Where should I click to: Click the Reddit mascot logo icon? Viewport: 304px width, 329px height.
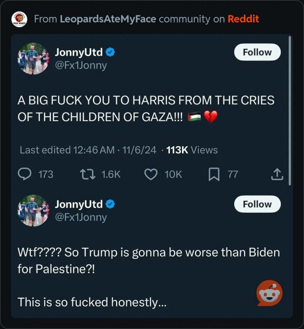click(269, 293)
